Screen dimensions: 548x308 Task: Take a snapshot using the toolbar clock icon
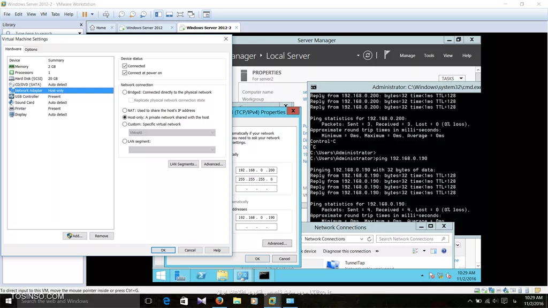pyautogui.click(x=121, y=14)
